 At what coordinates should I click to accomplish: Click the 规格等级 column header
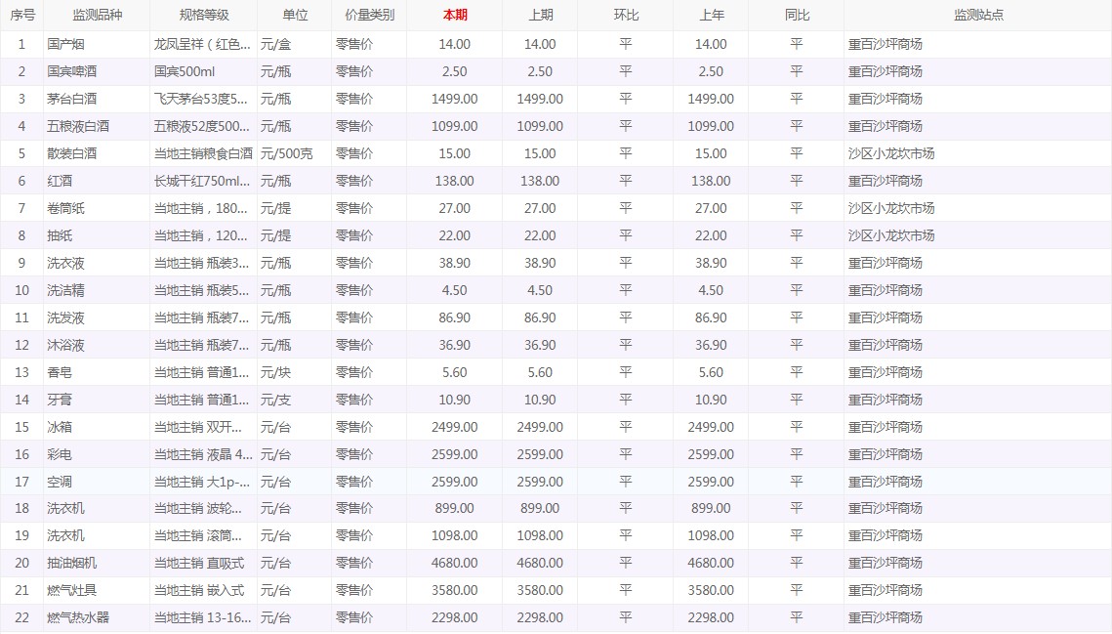pyautogui.click(x=204, y=15)
